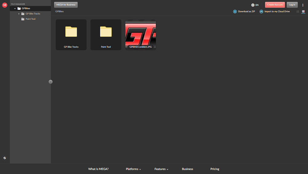Click the red MEGA logo icon
308x174 pixels.
[x=5, y=5]
